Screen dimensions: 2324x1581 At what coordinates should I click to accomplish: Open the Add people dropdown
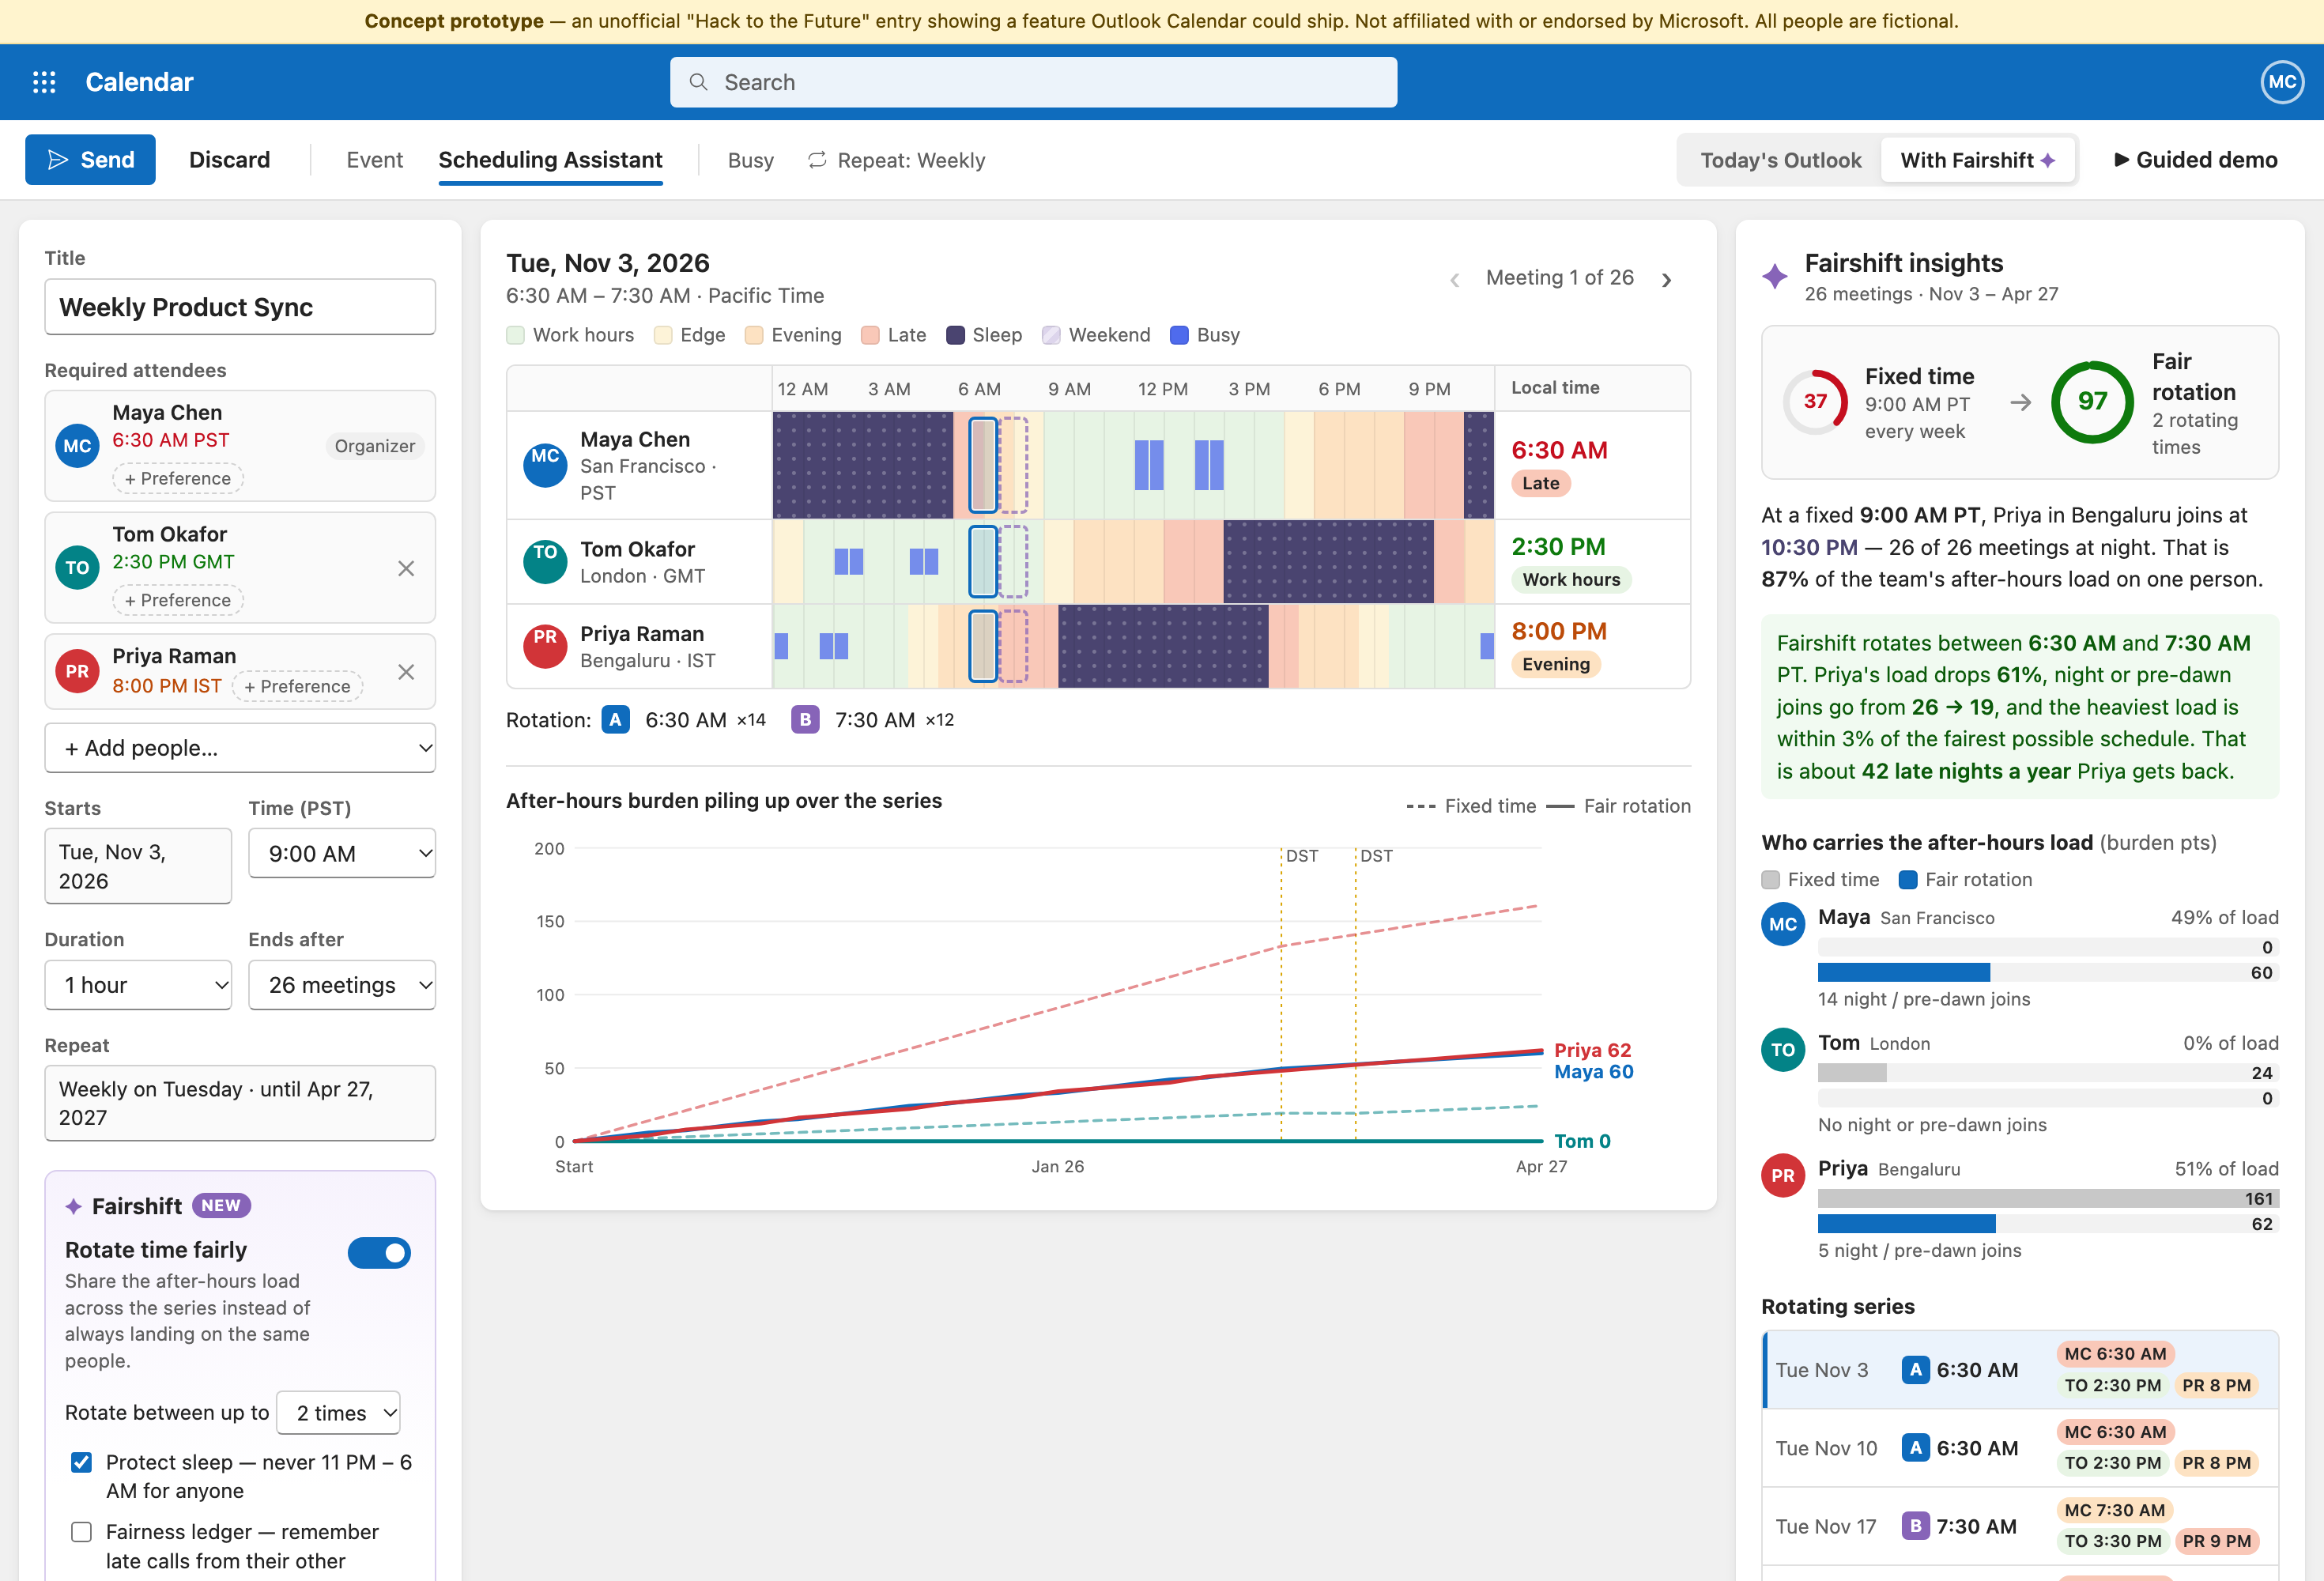point(240,748)
